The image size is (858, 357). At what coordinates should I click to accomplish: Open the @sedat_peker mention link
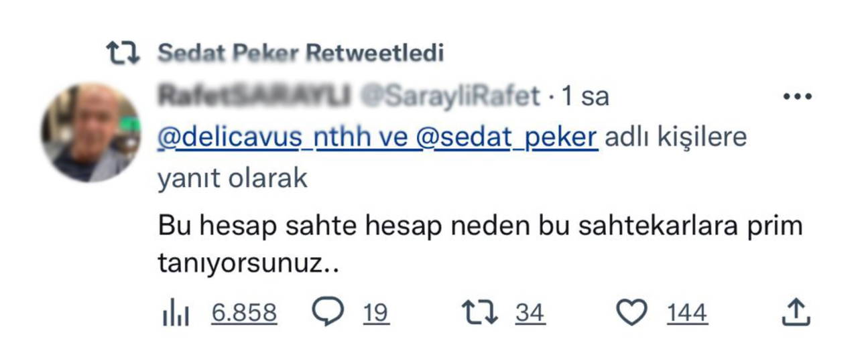tap(506, 137)
